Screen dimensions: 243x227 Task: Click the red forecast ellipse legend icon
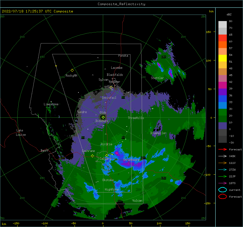pos(222,196)
